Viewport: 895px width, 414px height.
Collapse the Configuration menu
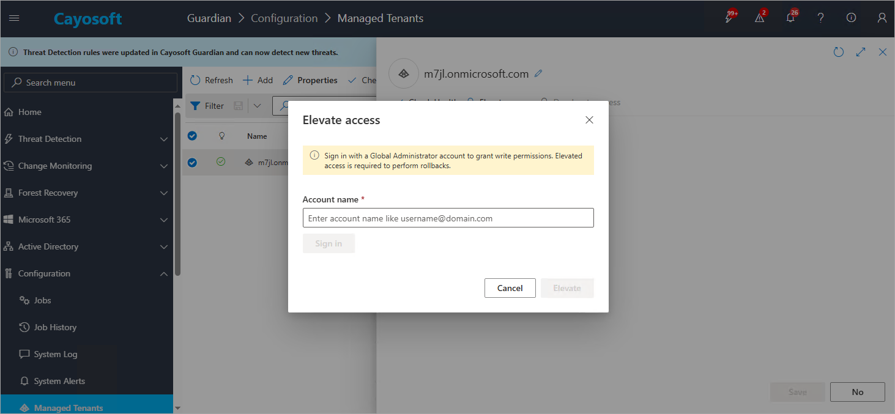(x=87, y=273)
